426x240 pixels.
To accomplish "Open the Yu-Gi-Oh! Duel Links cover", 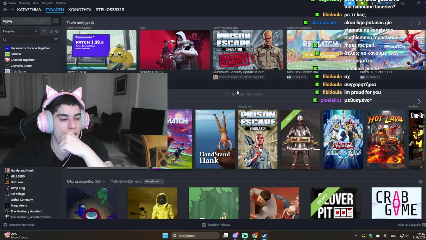I will pos(343,139).
